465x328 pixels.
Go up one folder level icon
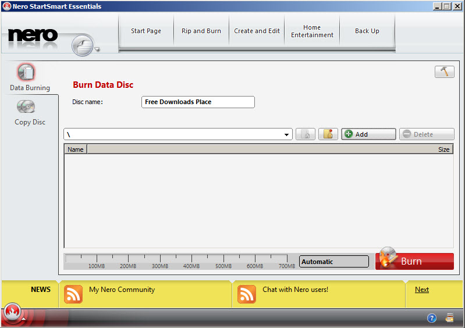tap(305, 134)
